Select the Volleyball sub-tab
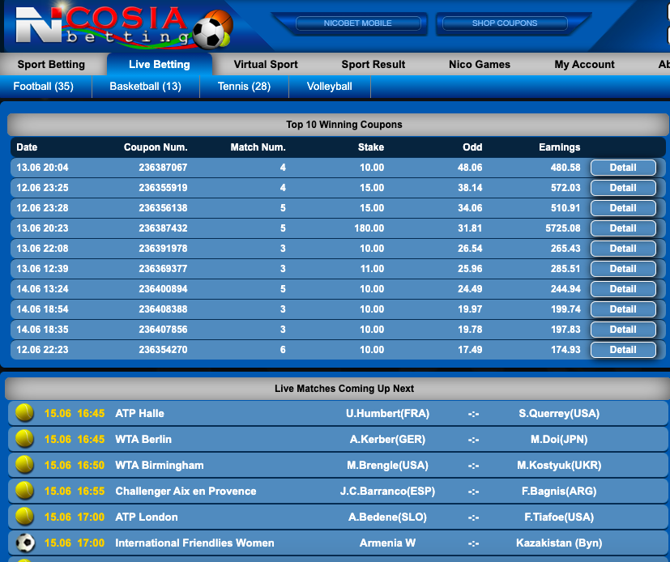The image size is (670, 562). tap(330, 87)
